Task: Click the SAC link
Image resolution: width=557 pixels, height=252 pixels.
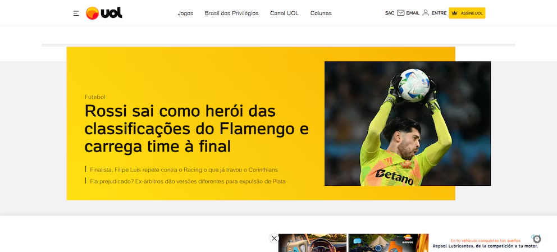Action: tap(390, 13)
